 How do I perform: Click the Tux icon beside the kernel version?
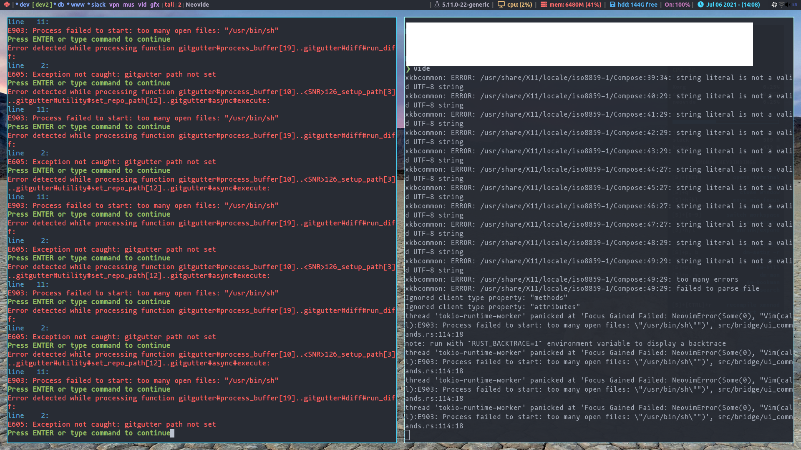pyautogui.click(x=436, y=5)
